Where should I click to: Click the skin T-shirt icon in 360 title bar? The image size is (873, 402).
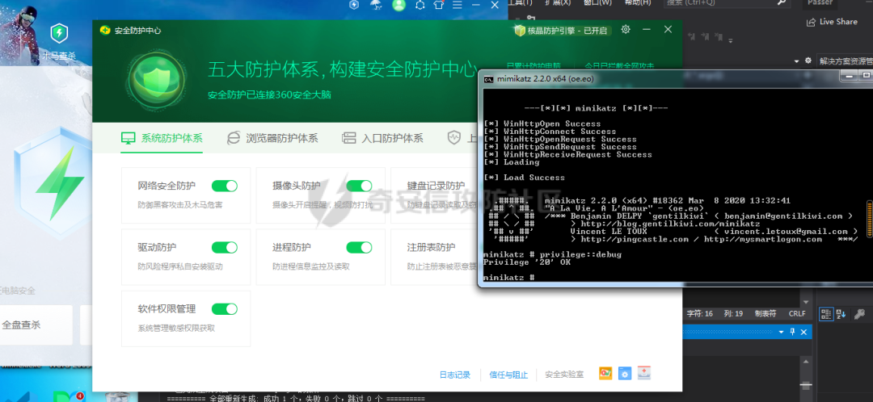point(439,5)
